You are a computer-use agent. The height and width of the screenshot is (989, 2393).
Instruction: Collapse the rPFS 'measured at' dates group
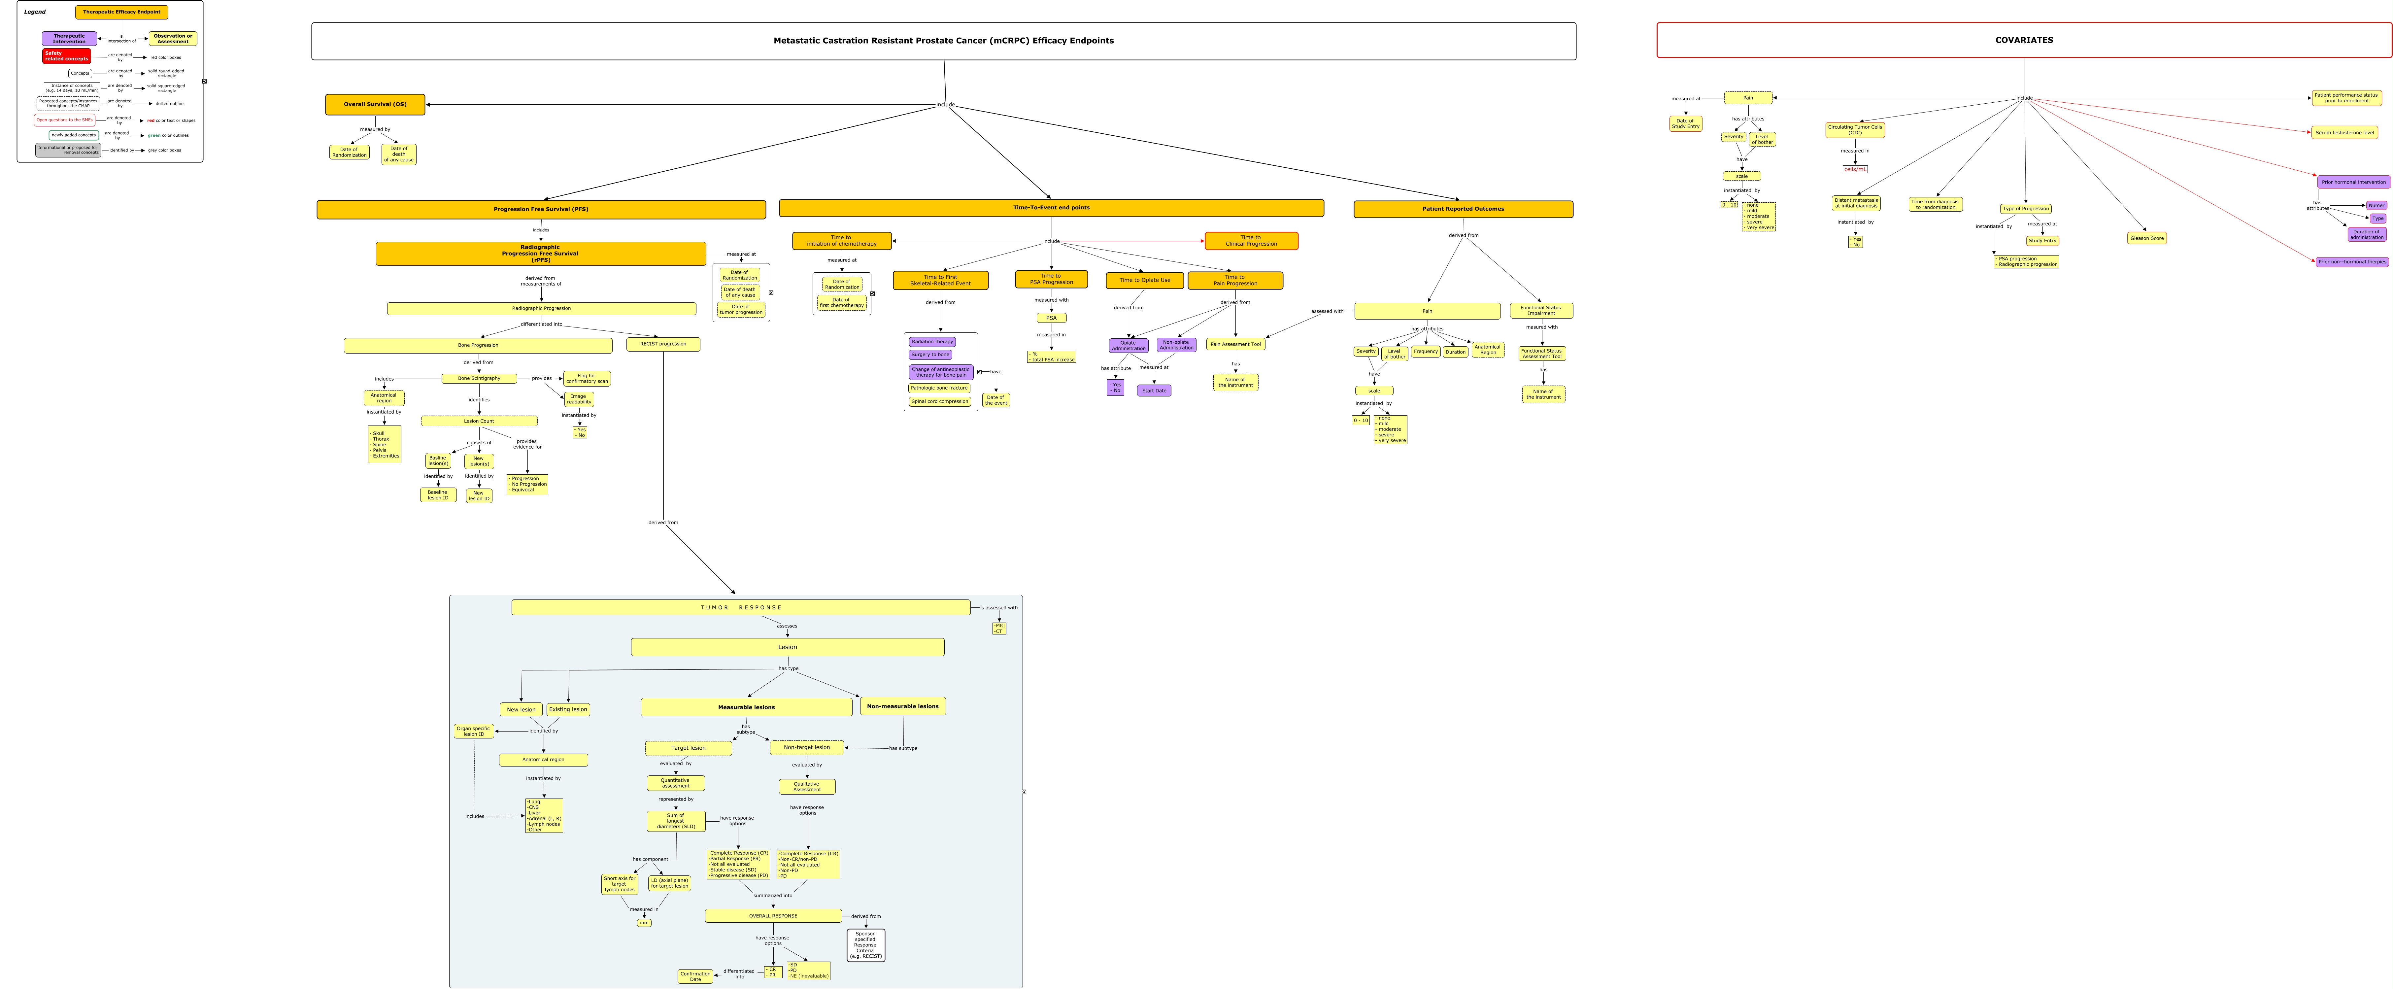[771, 292]
